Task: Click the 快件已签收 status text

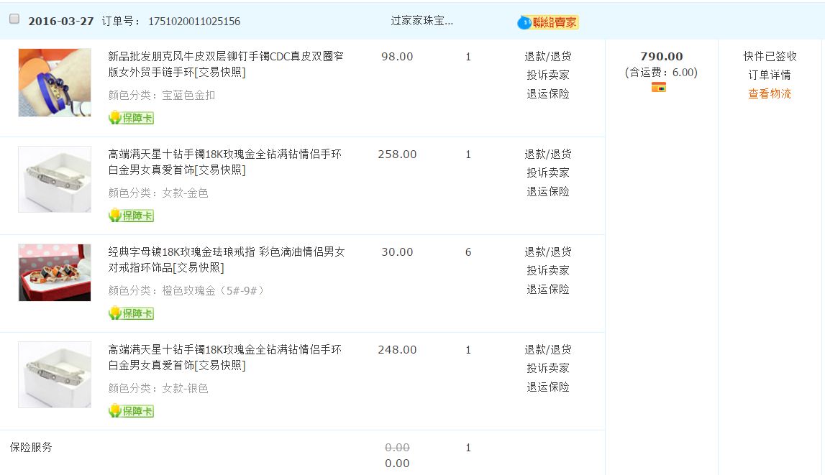Action: pyautogui.click(x=770, y=56)
